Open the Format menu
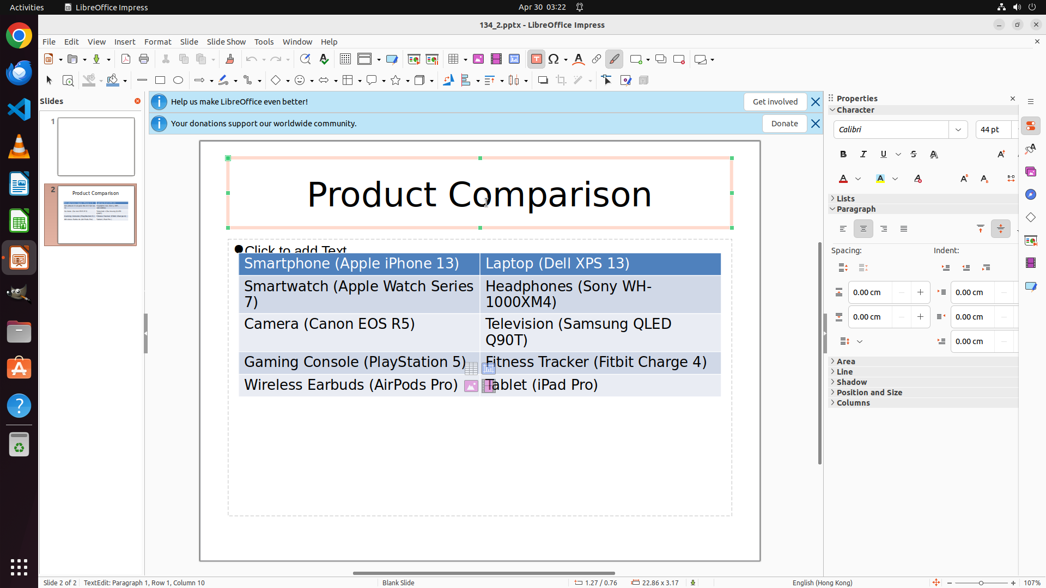Image resolution: width=1046 pixels, height=588 pixels. tap(158, 42)
